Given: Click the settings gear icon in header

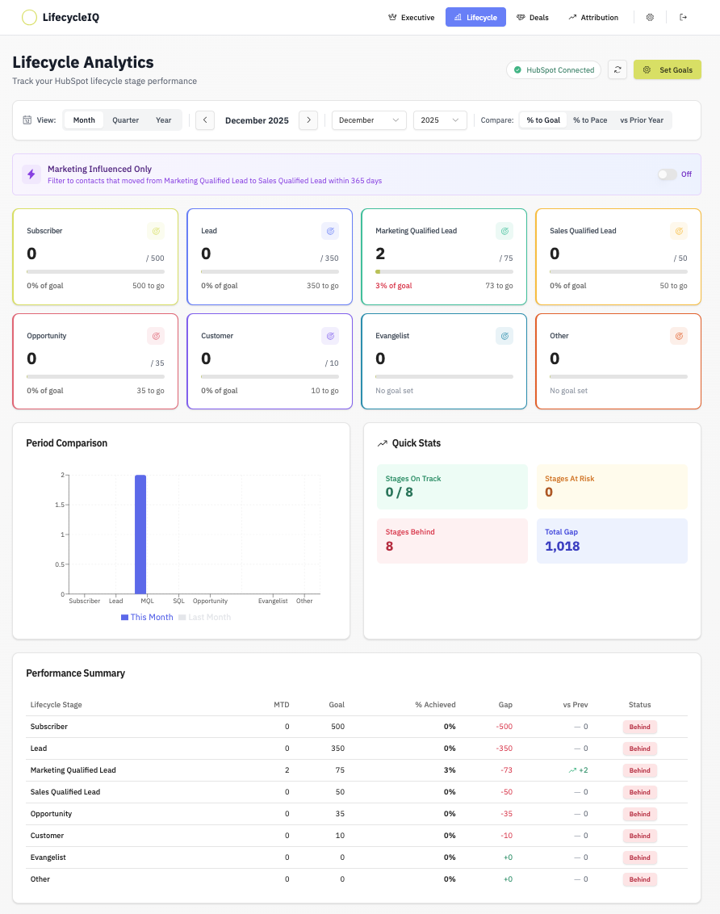Looking at the screenshot, I should click(650, 17).
